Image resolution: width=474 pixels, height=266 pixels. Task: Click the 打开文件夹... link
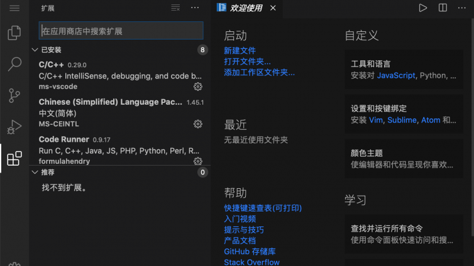(x=247, y=61)
